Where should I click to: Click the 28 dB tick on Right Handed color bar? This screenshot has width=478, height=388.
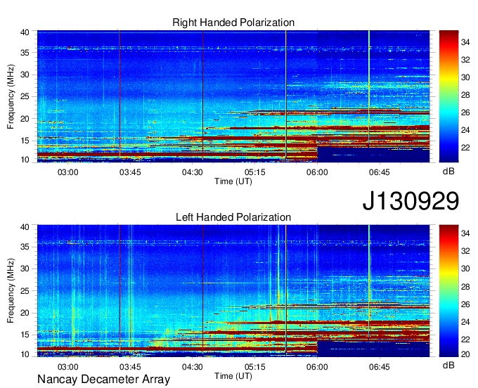coord(465,95)
